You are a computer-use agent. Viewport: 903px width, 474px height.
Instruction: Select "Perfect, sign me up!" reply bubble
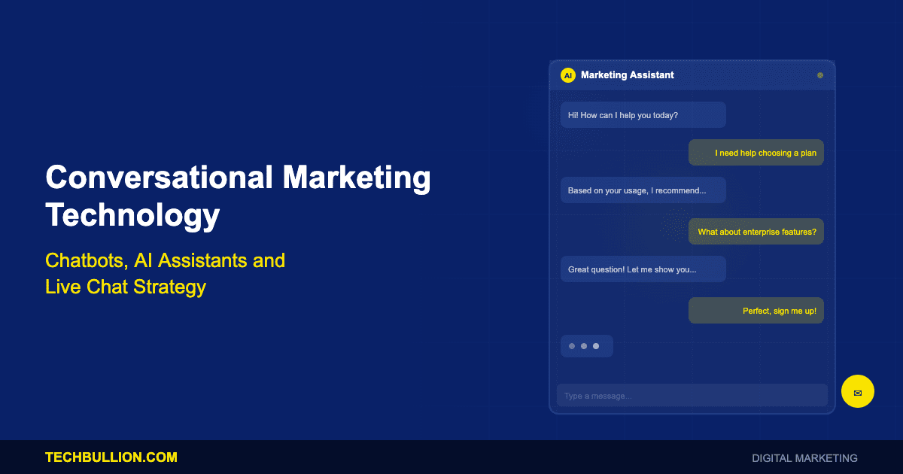pos(756,311)
